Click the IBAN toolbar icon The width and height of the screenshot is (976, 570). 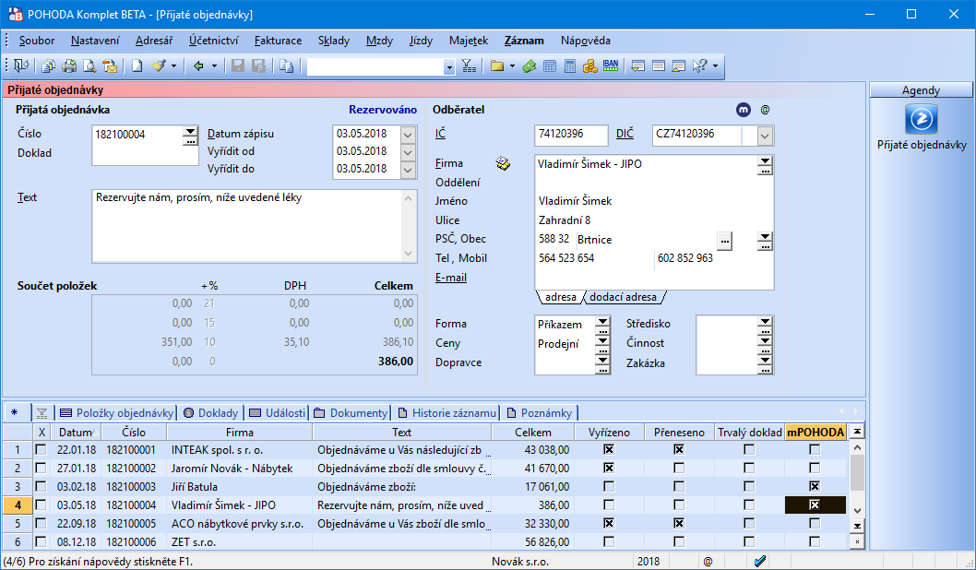611,65
